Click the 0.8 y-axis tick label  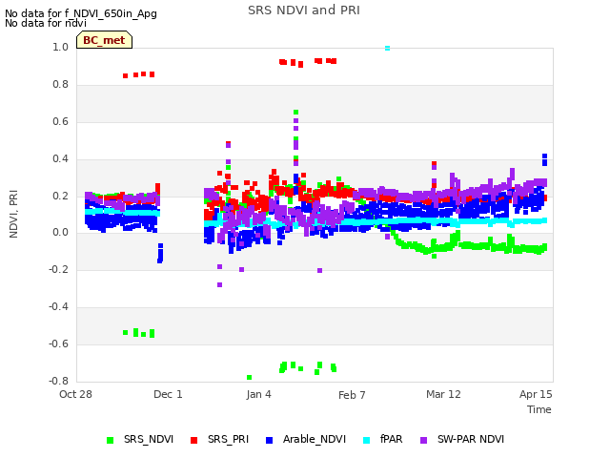[60, 85]
